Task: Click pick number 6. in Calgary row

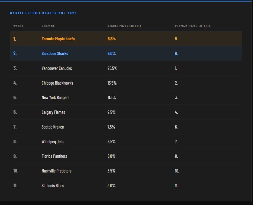Action: (15, 112)
